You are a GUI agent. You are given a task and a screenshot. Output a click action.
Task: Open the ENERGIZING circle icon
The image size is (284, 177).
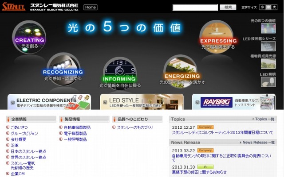pyautogui.click(x=180, y=71)
